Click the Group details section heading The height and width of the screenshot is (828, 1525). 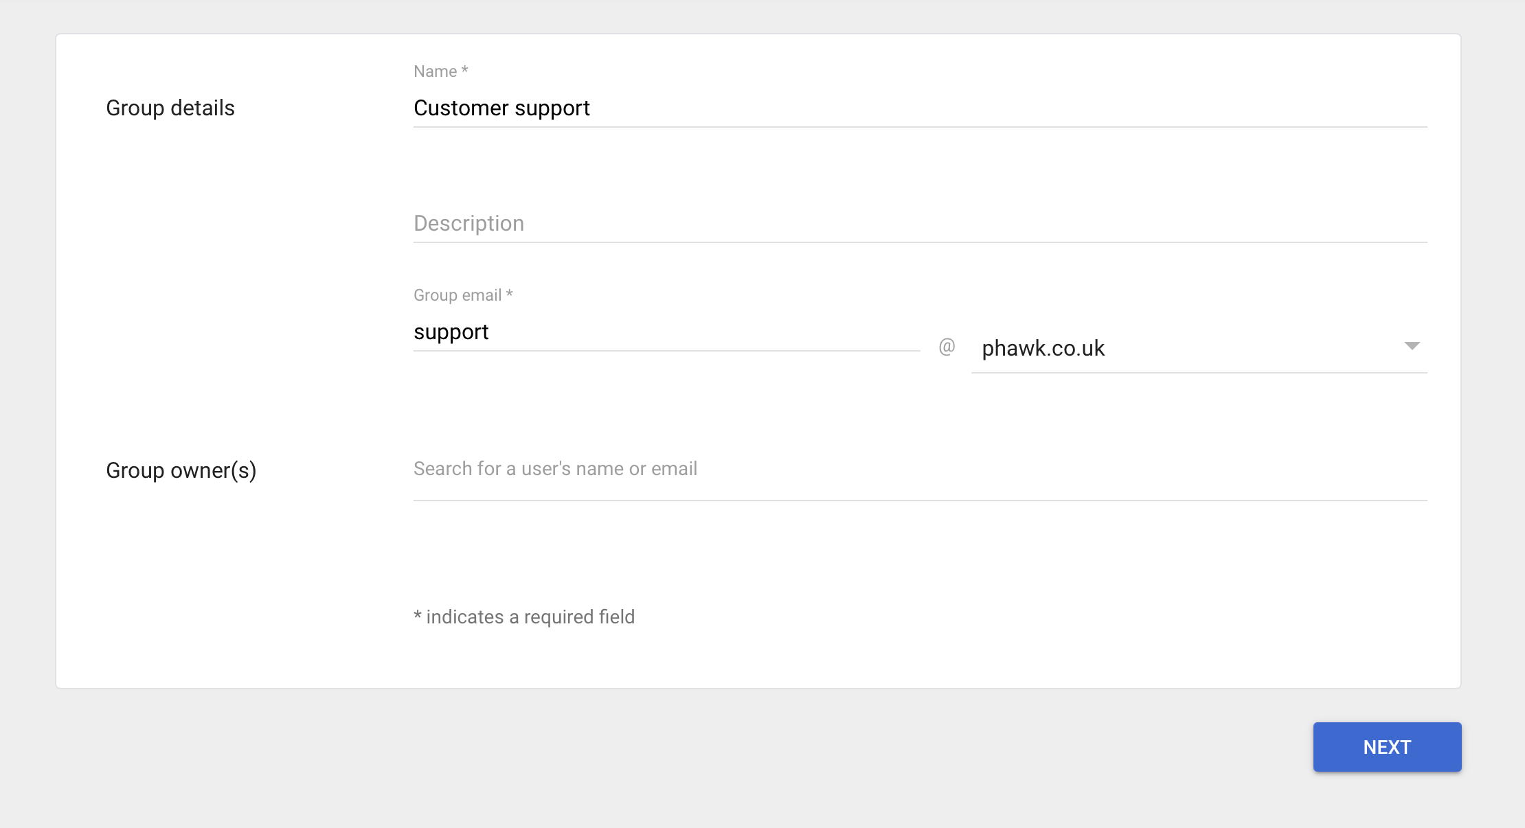170,108
